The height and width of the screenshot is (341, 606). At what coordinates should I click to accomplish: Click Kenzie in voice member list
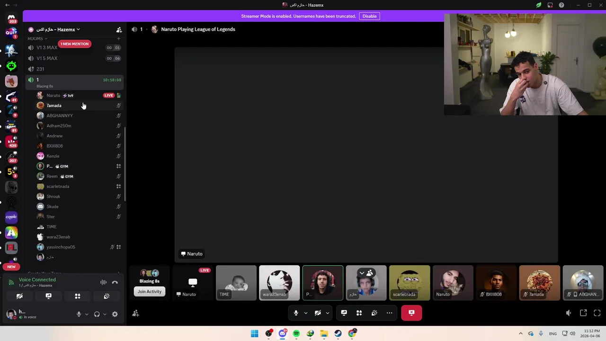pyautogui.click(x=78, y=156)
